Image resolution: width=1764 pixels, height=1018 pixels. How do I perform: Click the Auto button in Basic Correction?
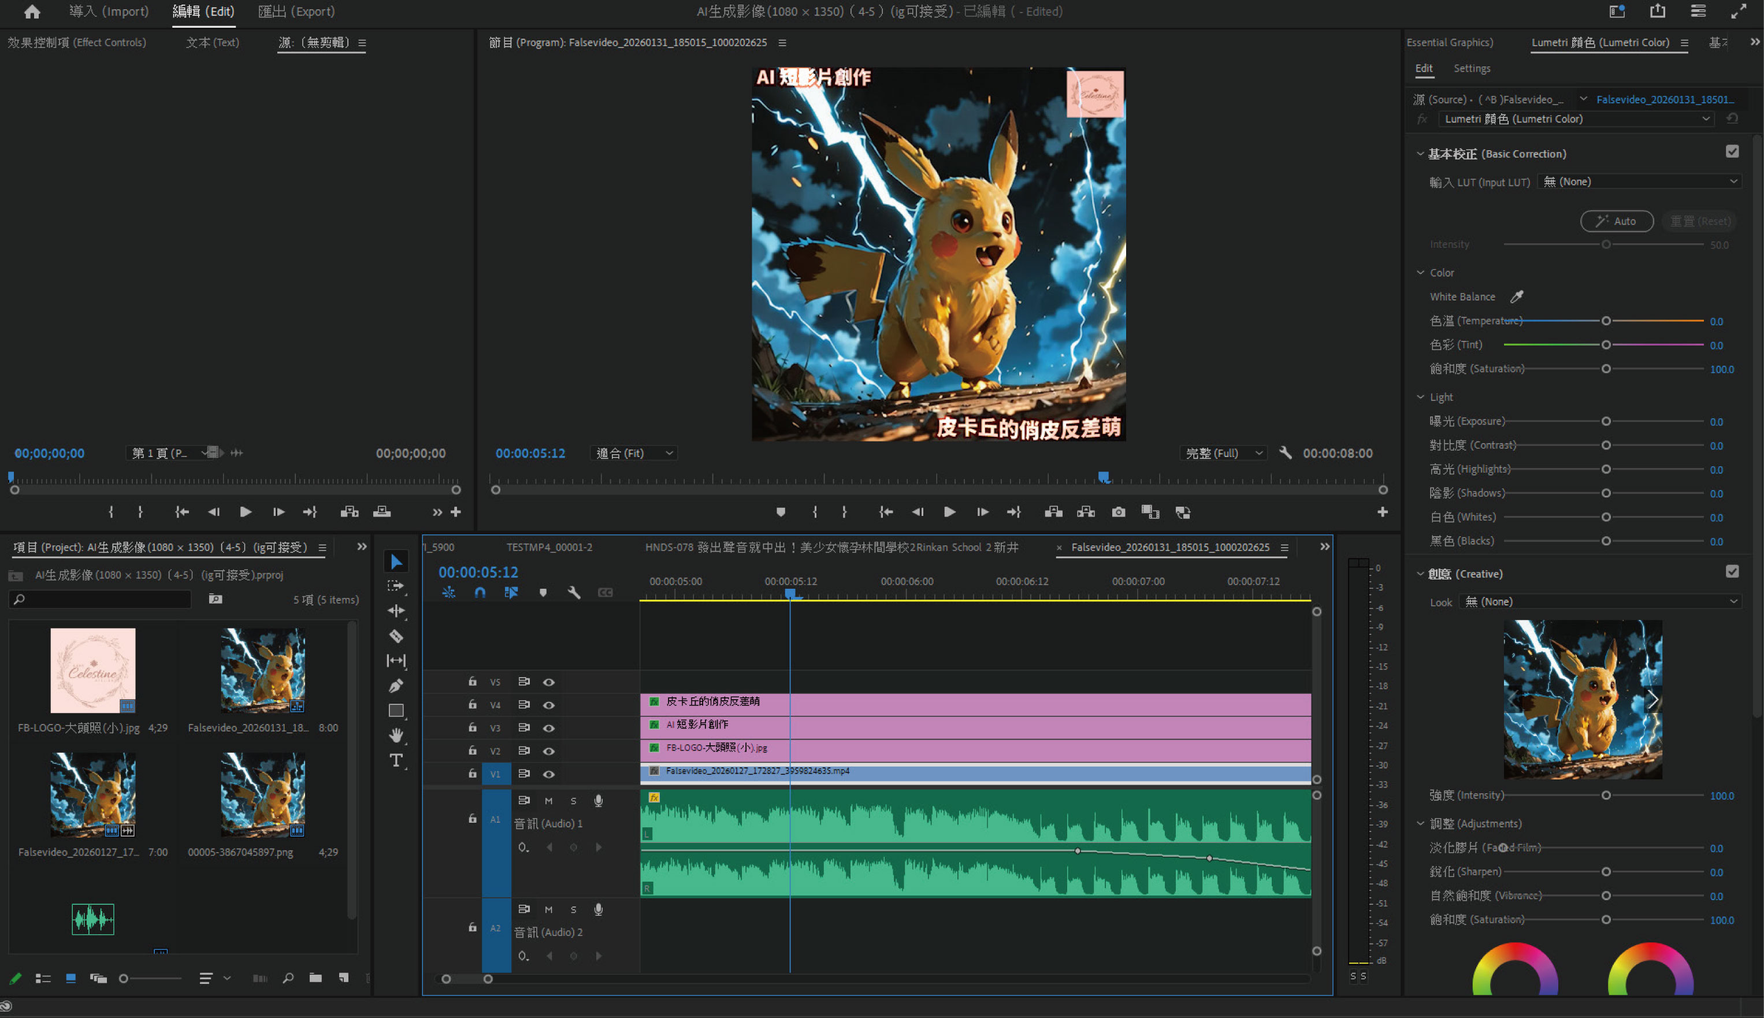(1617, 221)
